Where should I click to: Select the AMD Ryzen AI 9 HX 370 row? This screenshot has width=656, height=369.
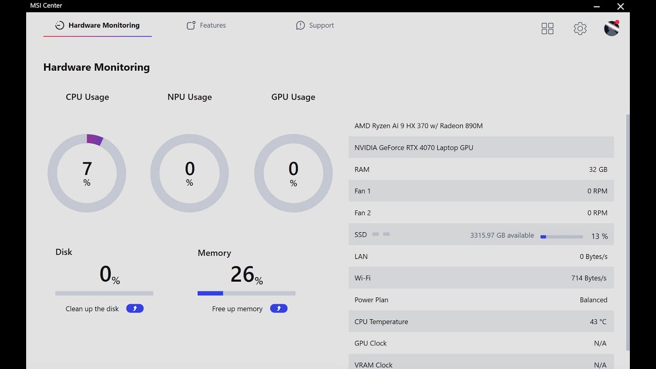click(481, 126)
